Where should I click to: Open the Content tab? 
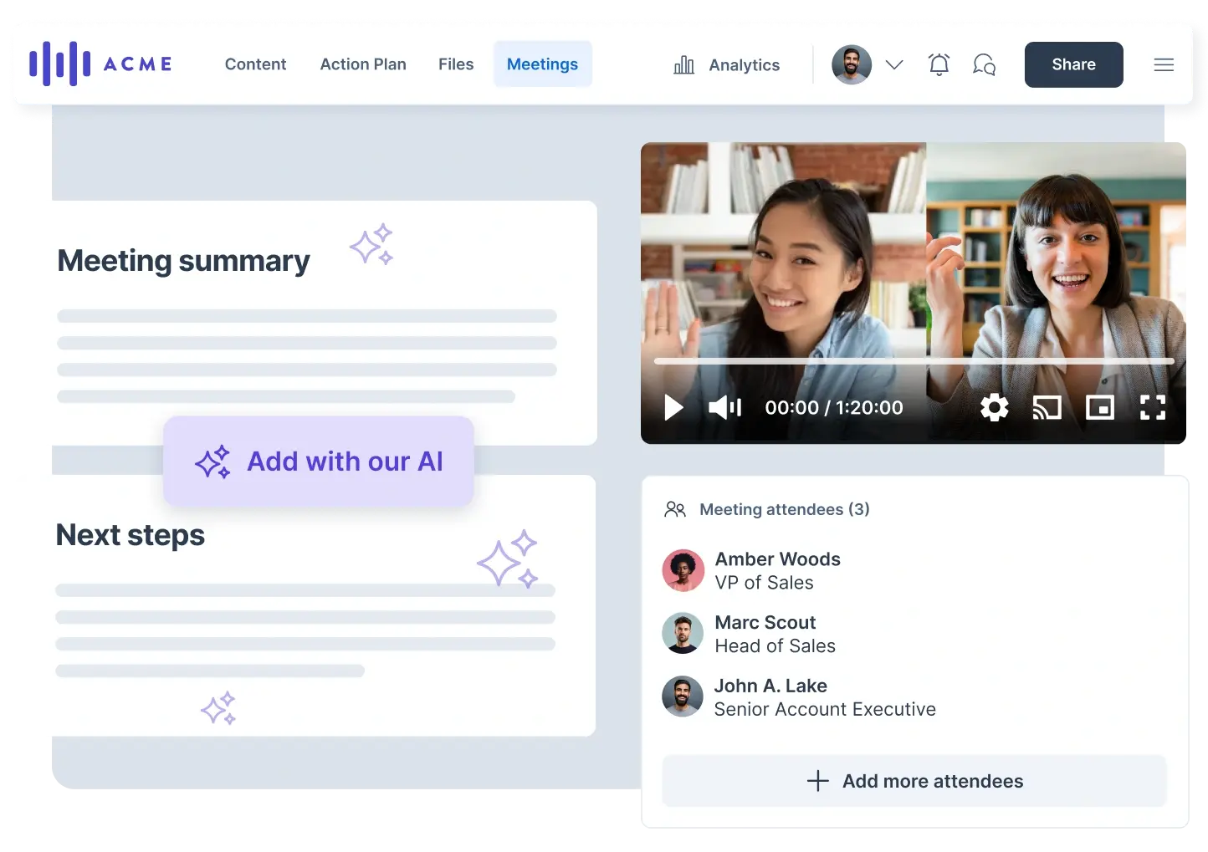tap(255, 64)
